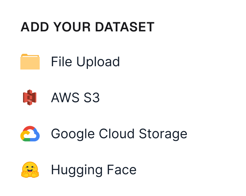Screen dimensions: 246x196
Task: Choose the Google Cloud Storage text label
Action: click(119, 134)
